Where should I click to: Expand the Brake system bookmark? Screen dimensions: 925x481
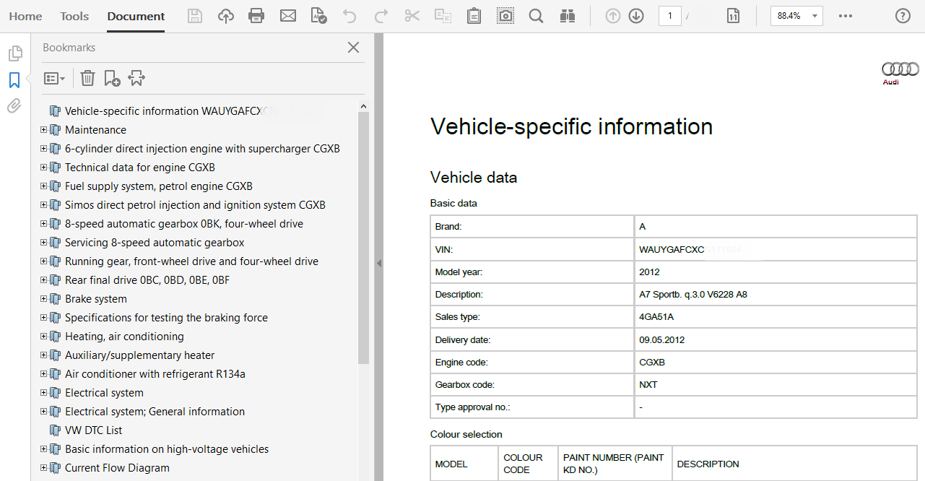43,298
